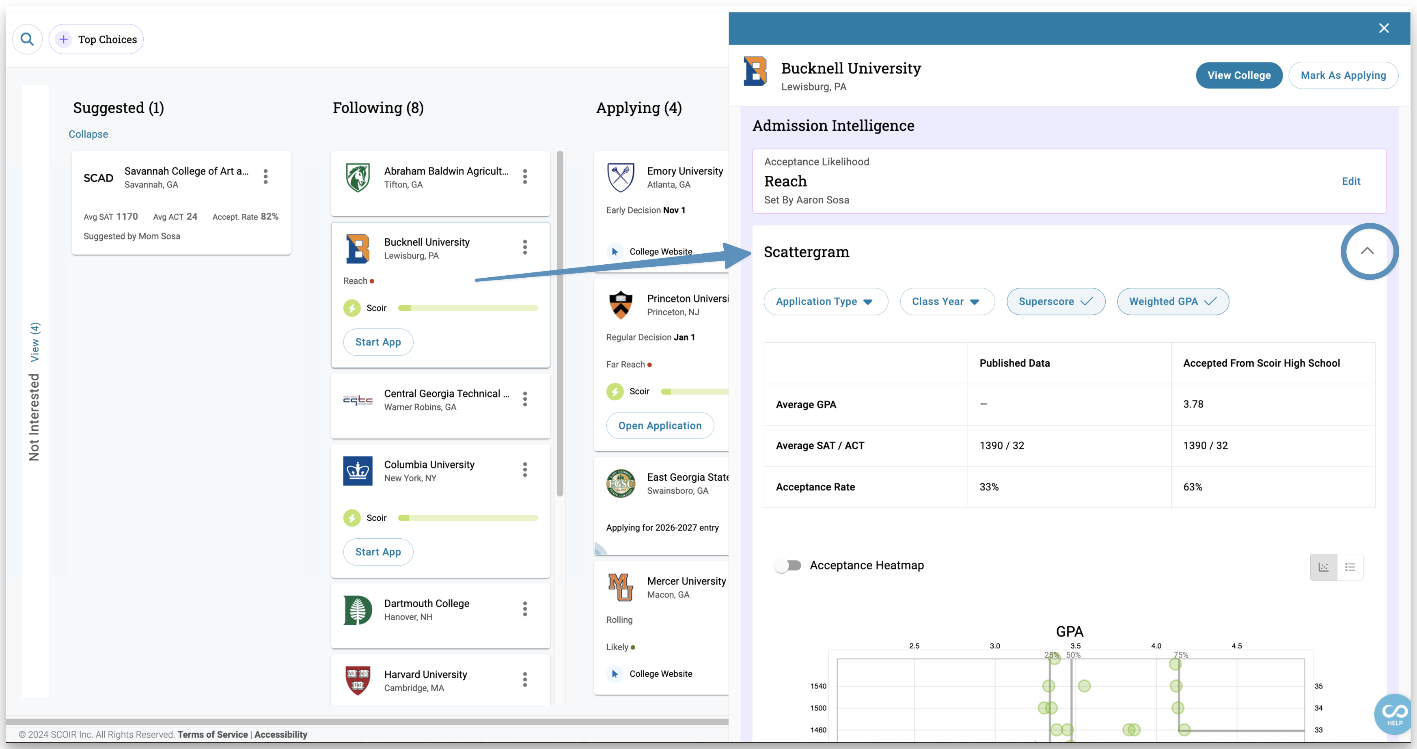1417x749 pixels.
Task: Click the 3.78 average GPA cell
Action: pos(1273,404)
